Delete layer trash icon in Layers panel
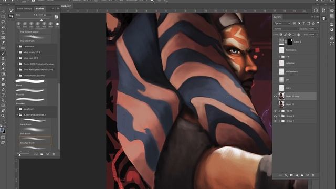Image resolution: width=336 pixels, height=189 pixels. [313, 175]
